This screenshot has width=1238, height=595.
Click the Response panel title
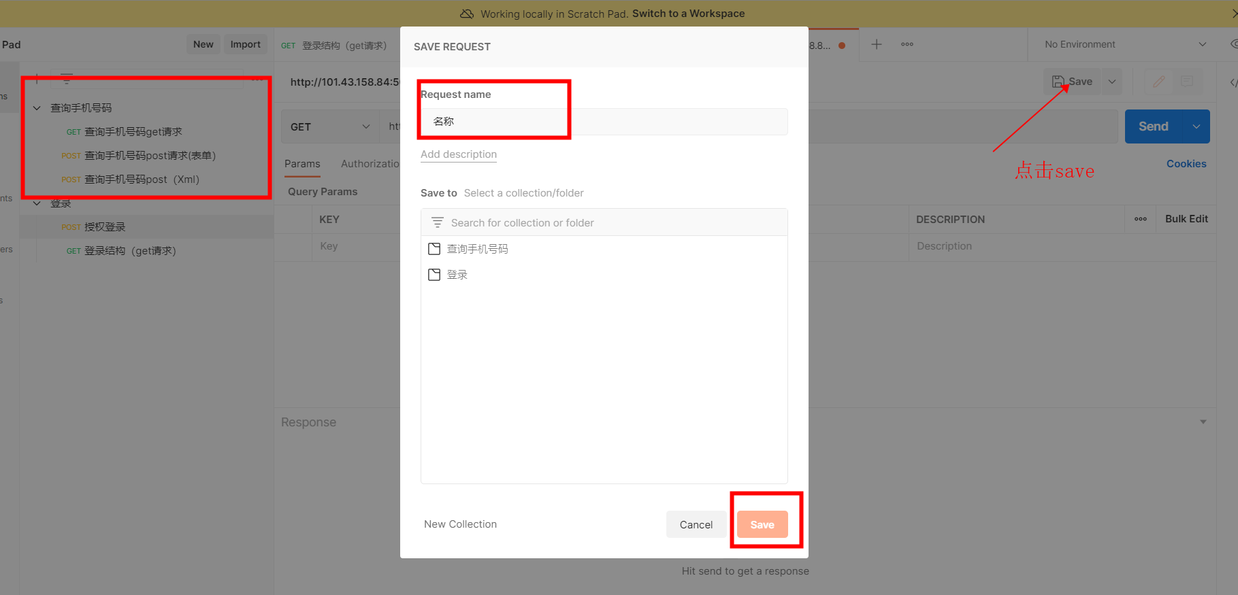coord(308,422)
